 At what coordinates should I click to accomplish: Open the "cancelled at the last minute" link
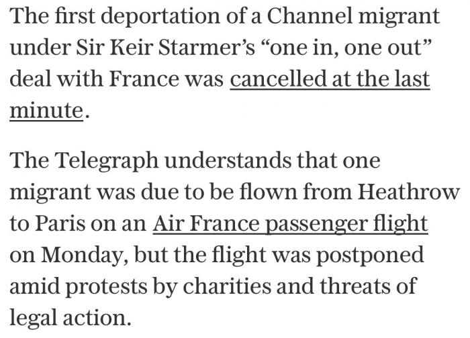point(329,80)
